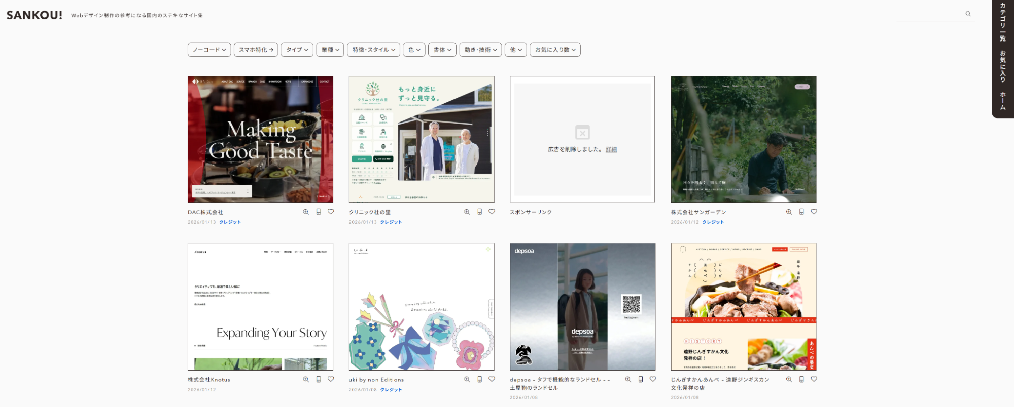Click the search magnifier icon
Viewport: 1014px width, 408px height.
(x=968, y=14)
